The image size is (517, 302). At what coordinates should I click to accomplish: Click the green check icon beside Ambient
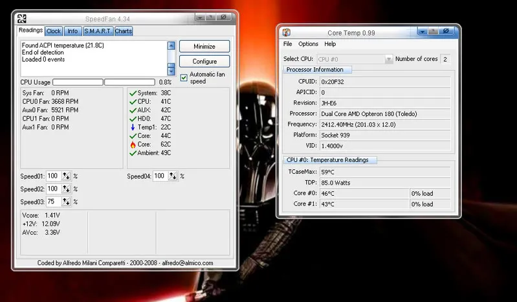point(133,154)
